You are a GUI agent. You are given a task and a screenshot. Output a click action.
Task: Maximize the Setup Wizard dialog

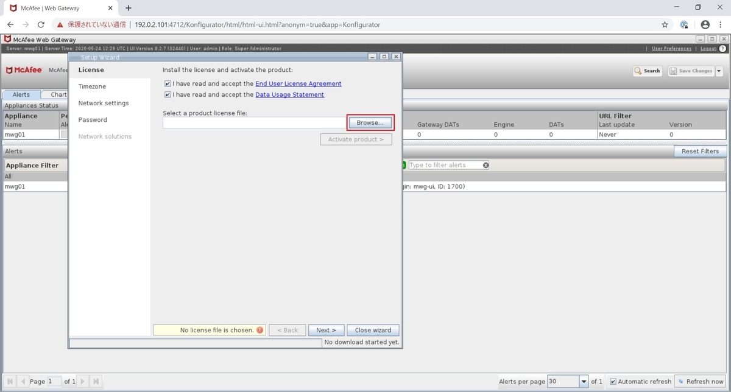(x=384, y=57)
